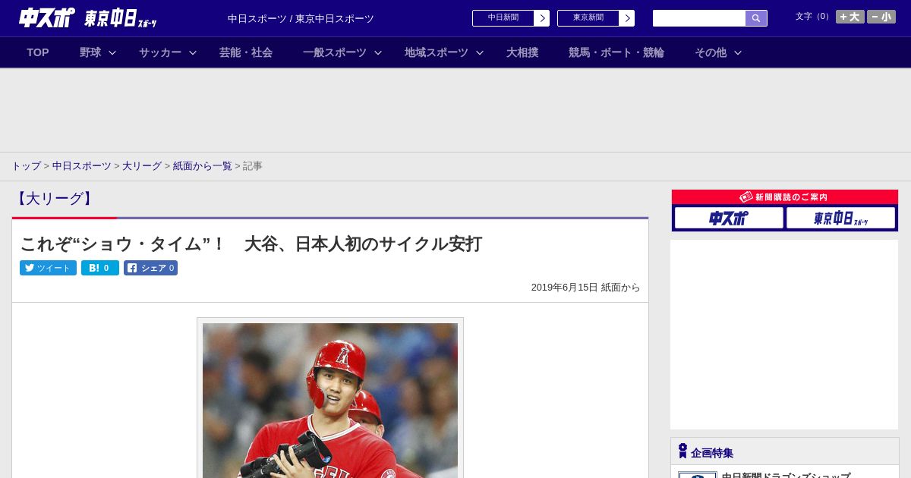The image size is (911, 478).
Task: Click the 中日スポーツ / 東京中日スポーツ header text
Action: pyautogui.click(x=301, y=18)
